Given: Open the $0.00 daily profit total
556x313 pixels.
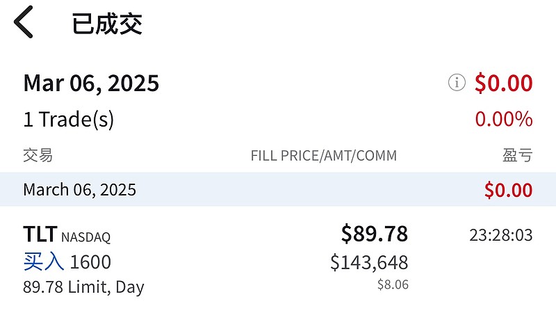Looking at the screenshot, I should [503, 83].
